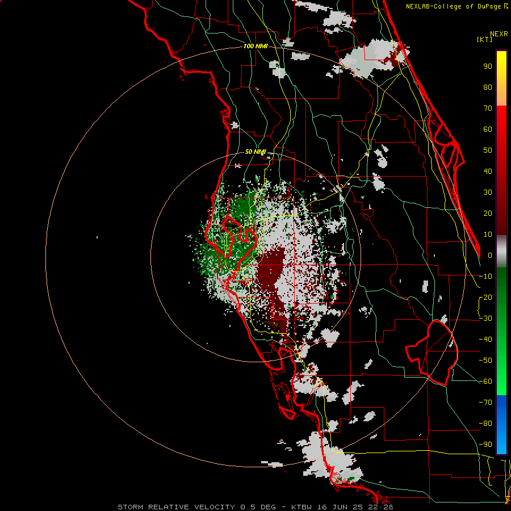Click the 60 value on the velocity scale
The image size is (511, 511).
pos(488,129)
